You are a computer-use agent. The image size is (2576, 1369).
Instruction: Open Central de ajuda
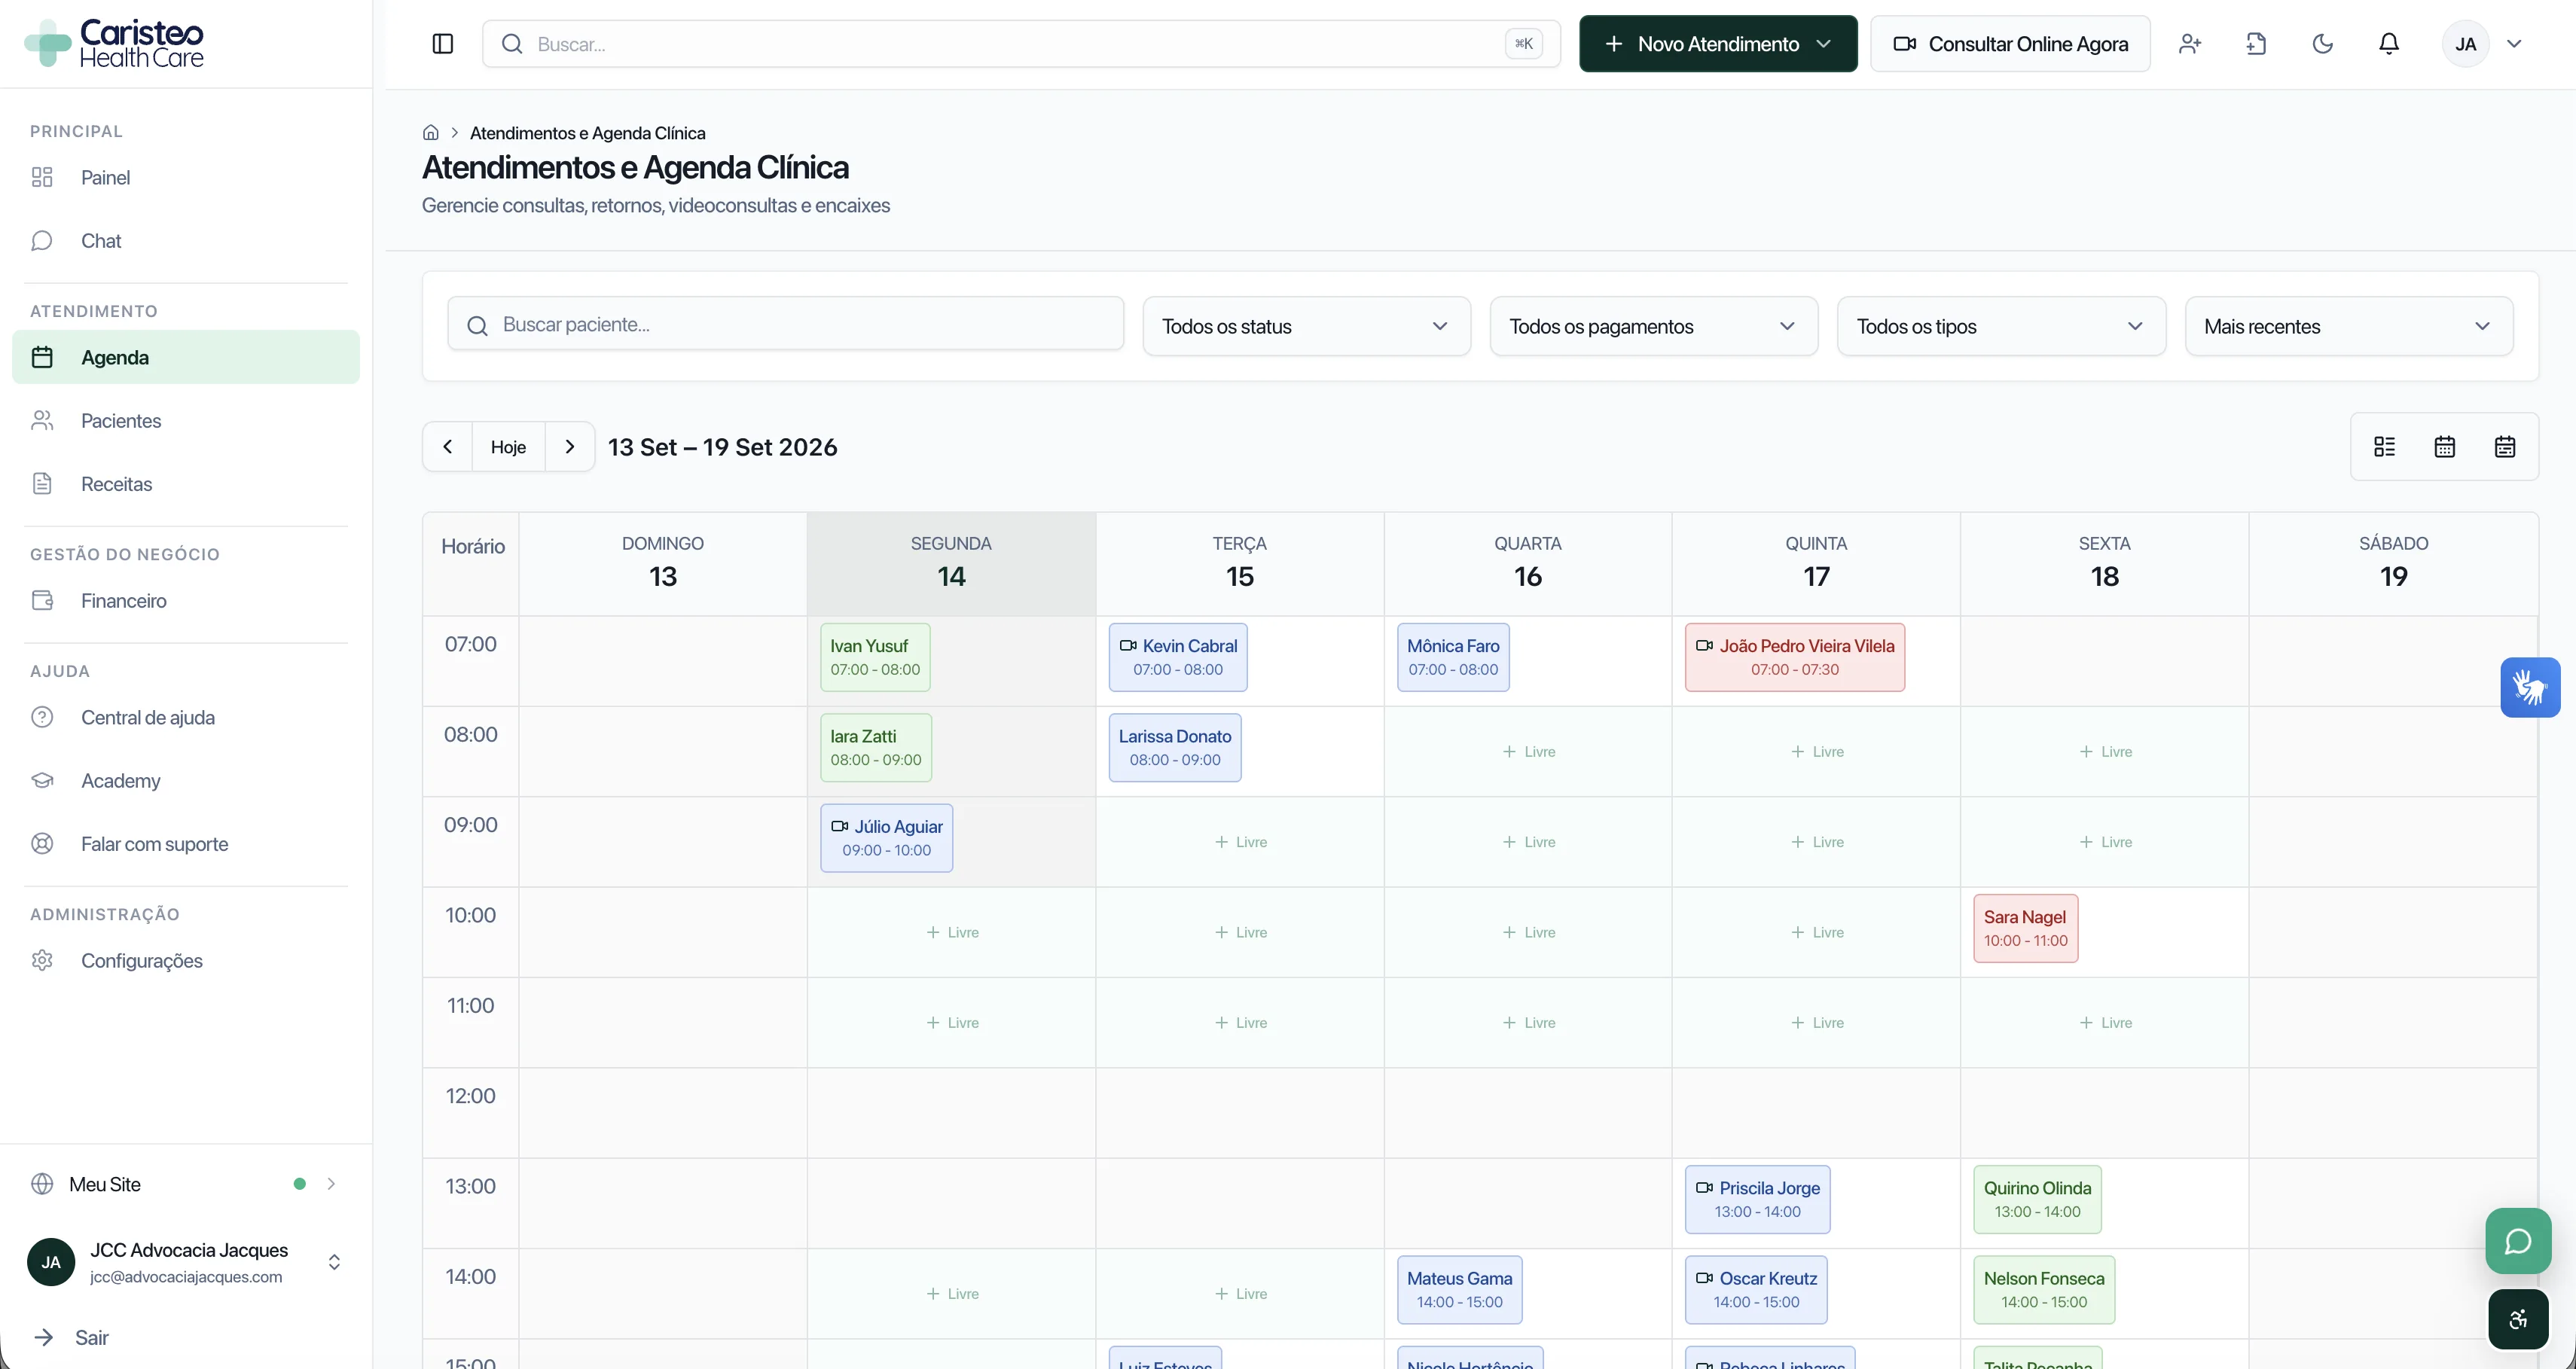point(186,718)
